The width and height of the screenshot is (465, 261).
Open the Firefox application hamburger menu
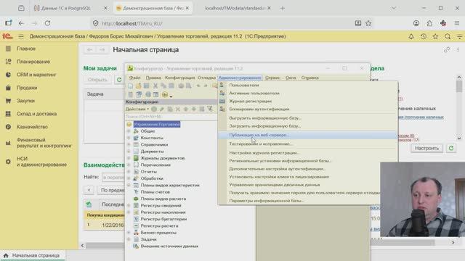(457, 23)
